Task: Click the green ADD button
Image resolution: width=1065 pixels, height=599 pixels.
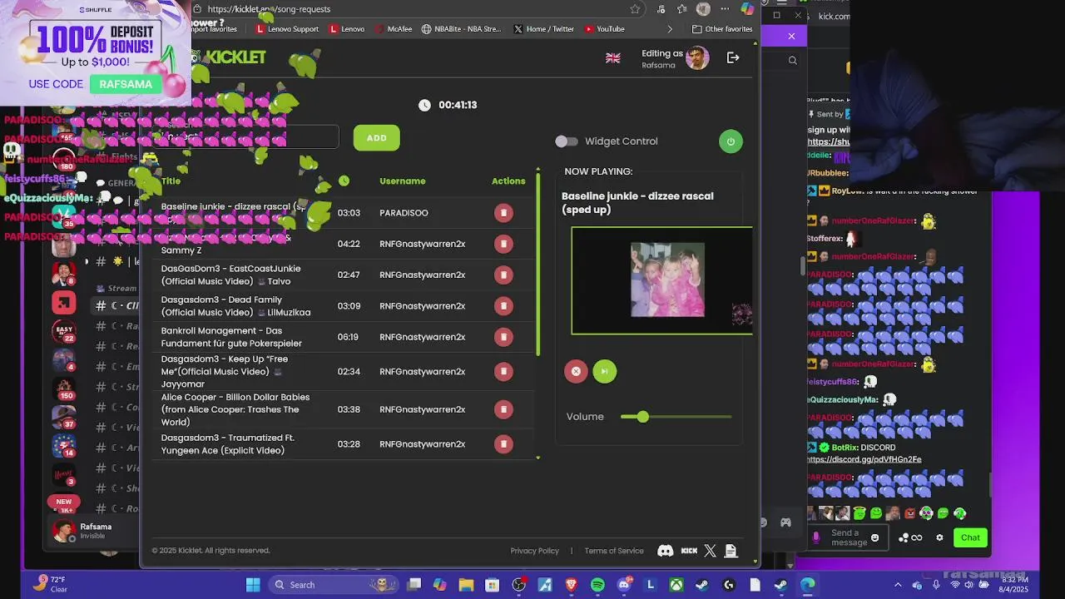Action: tap(376, 138)
